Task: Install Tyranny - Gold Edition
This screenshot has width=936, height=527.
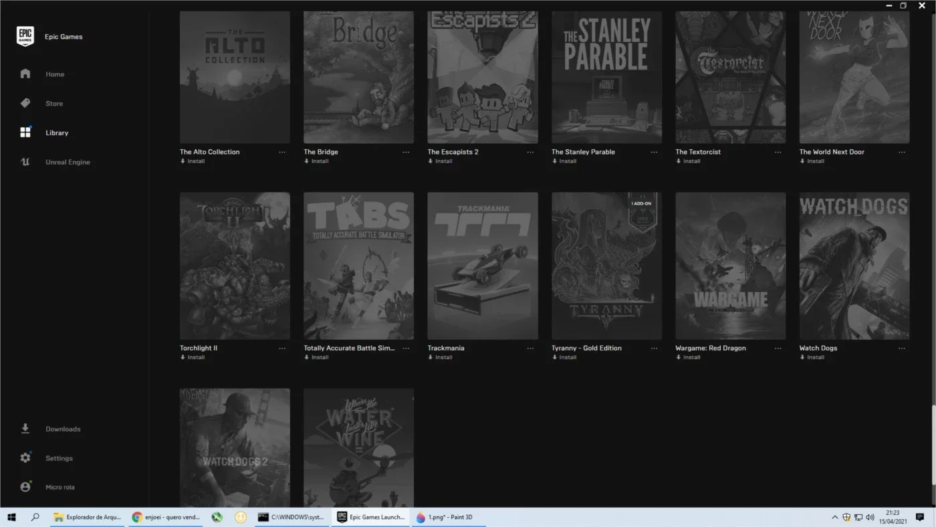Action: click(564, 357)
